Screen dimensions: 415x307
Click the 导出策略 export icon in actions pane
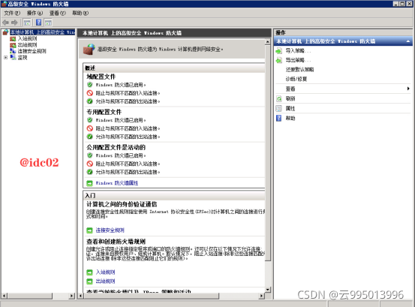tap(279, 60)
